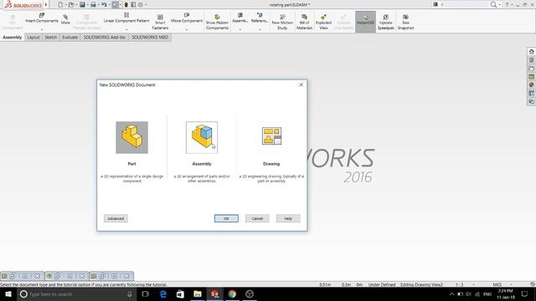This screenshot has width=536, height=301.
Task: Click Take Snapshot tool
Action: pyautogui.click(x=405, y=23)
